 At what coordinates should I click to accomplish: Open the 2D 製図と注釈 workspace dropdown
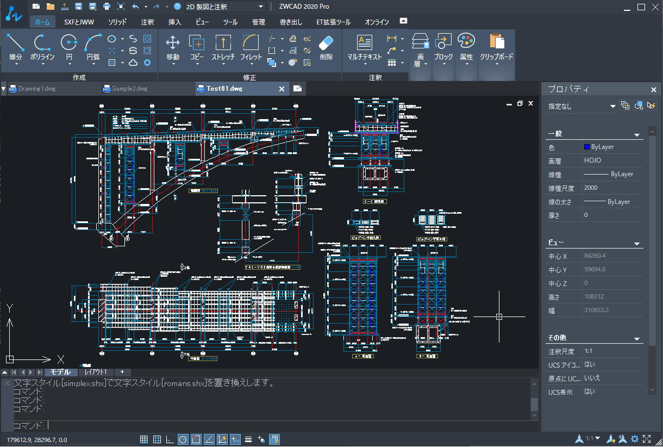[225, 7]
